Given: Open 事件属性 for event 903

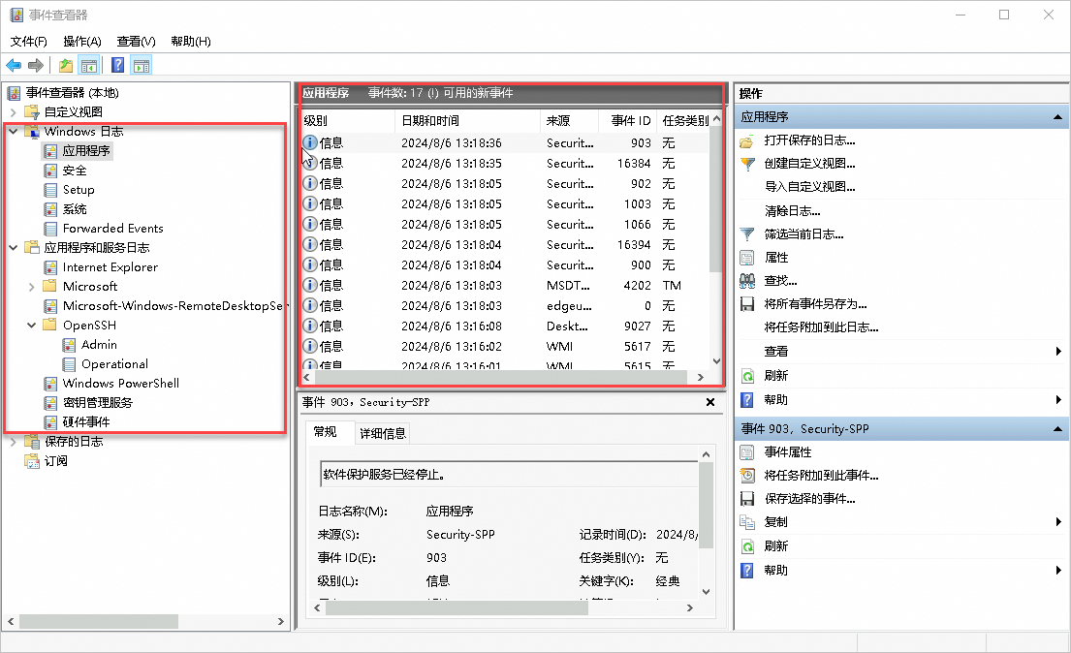Looking at the screenshot, I should tap(787, 452).
